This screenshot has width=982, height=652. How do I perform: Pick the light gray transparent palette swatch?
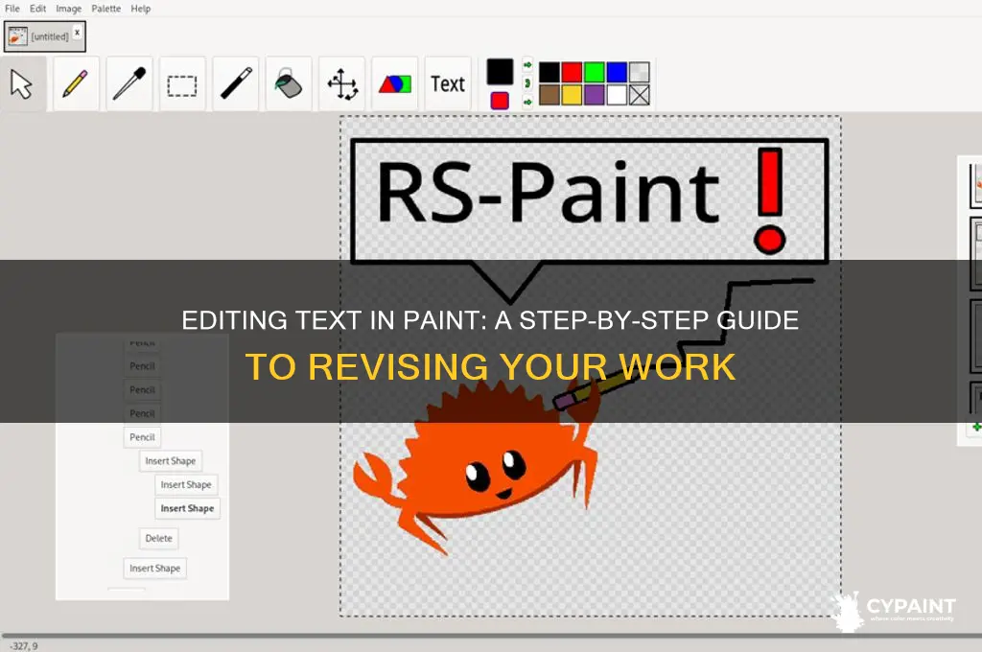(x=640, y=72)
